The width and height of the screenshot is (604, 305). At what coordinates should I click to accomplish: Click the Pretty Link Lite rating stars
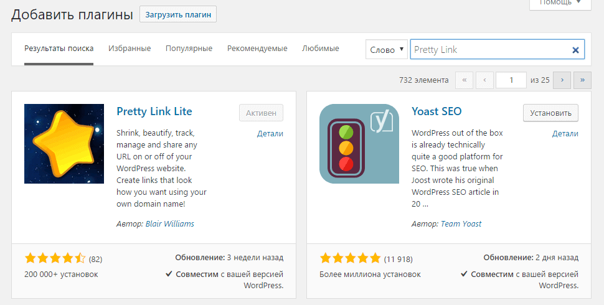[x=55, y=258]
